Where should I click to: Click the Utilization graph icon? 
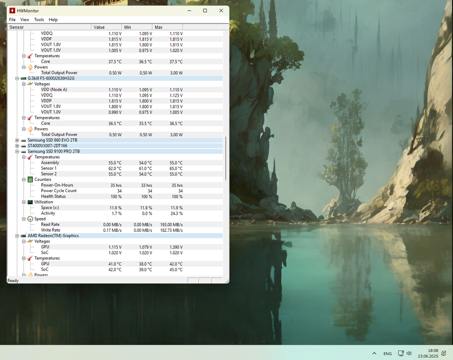point(30,202)
